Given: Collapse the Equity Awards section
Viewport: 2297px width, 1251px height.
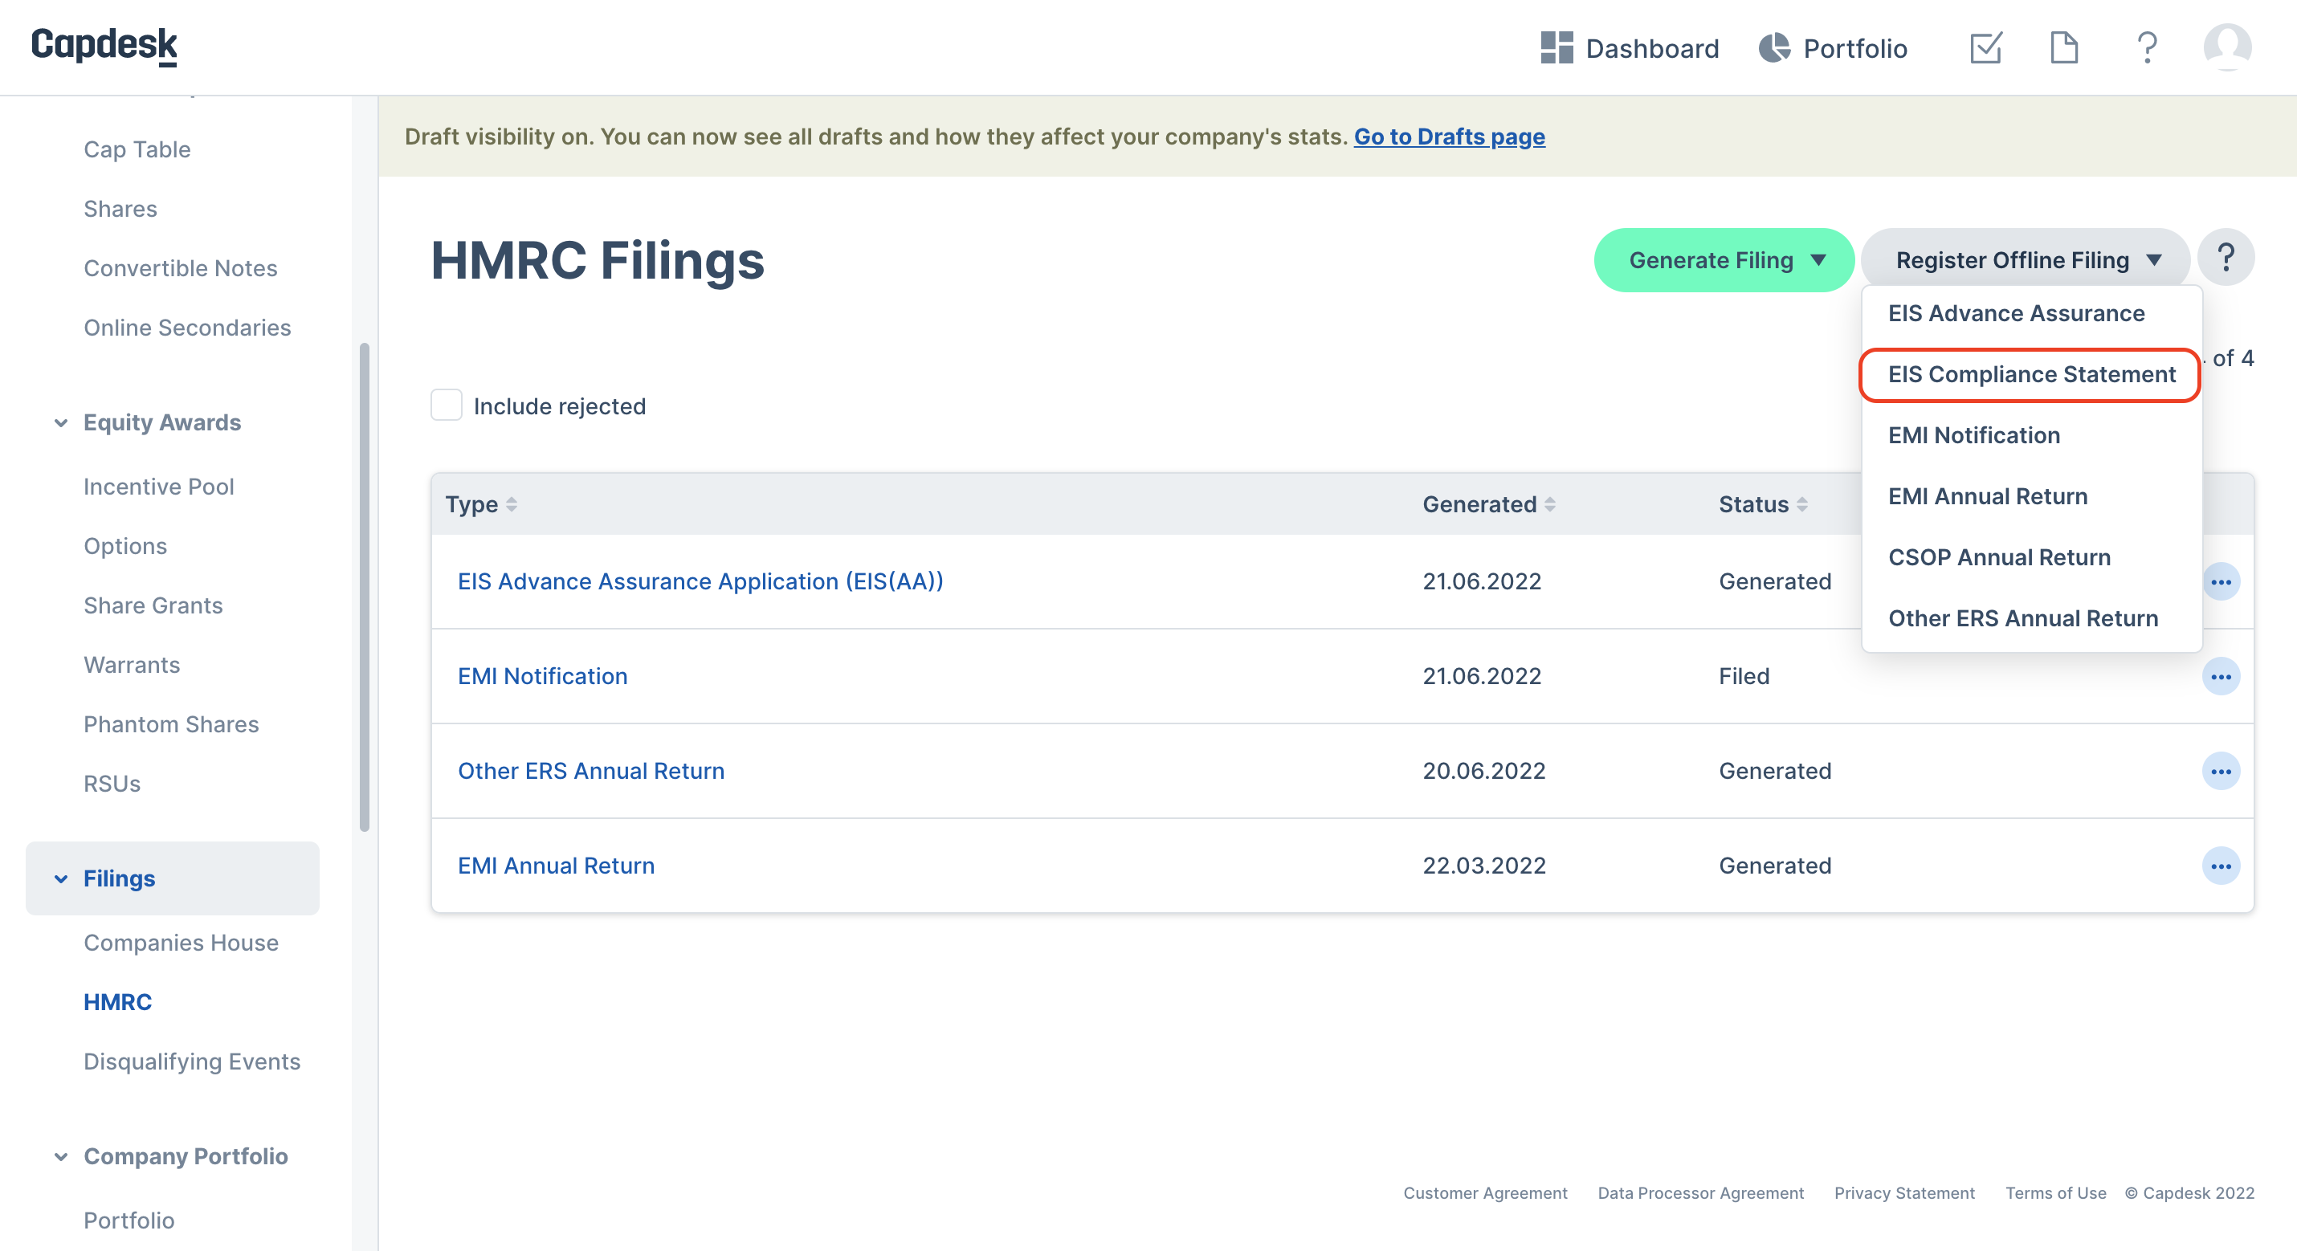Looking at the screenshot, I should coord(60,422).
